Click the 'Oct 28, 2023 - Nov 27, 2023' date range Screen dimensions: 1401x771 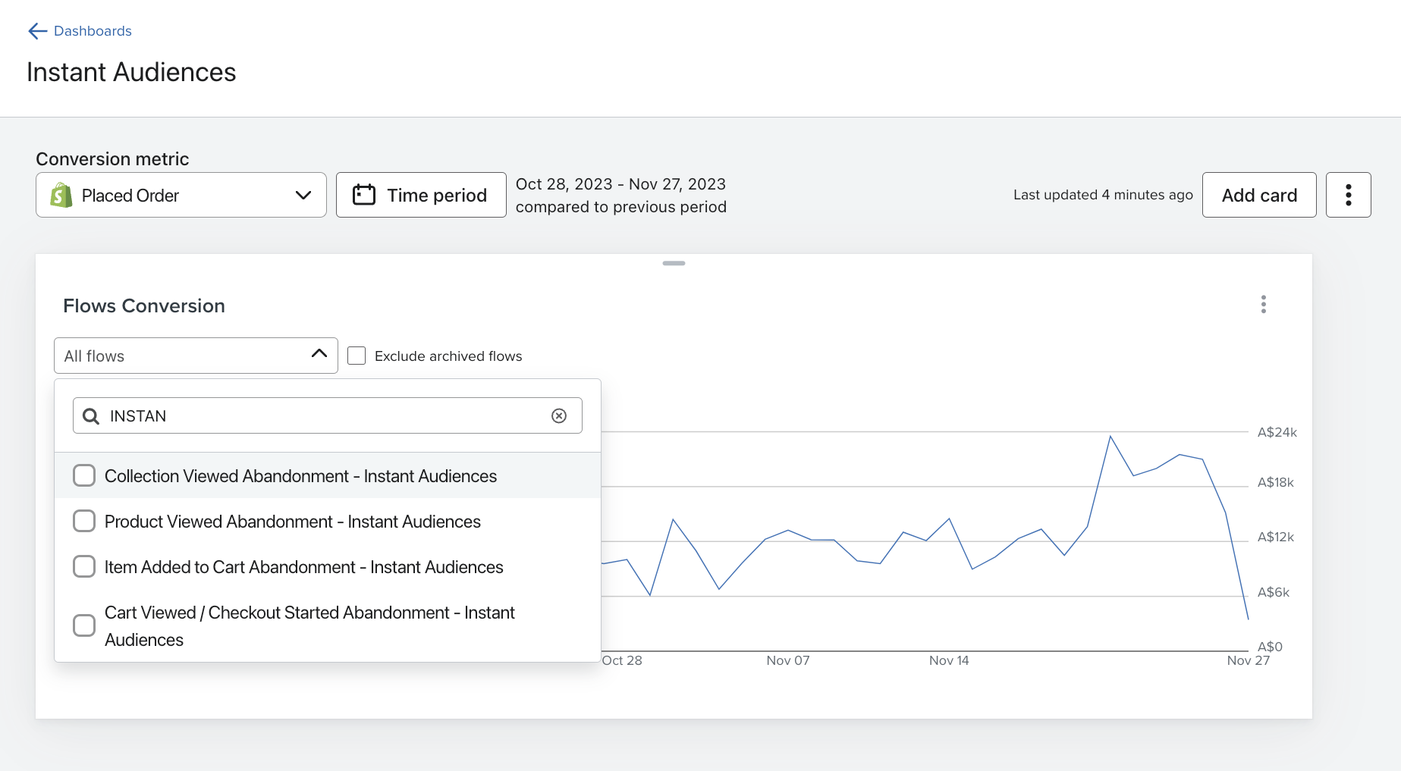click(x=620, y=184)
